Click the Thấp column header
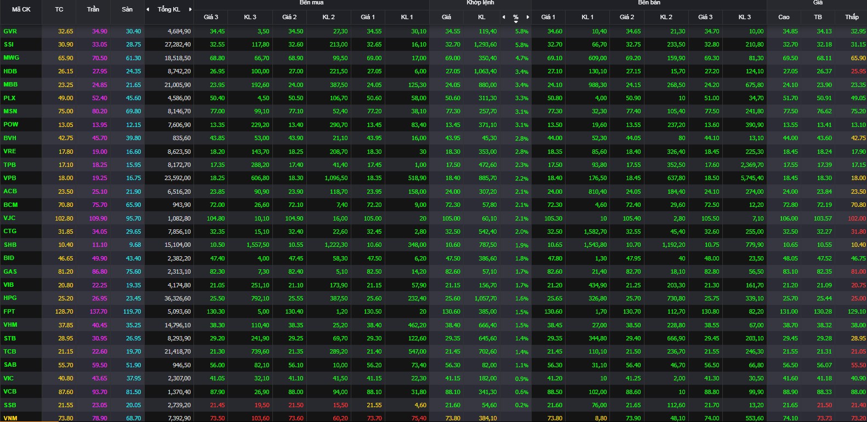867x422 pixels. click(x=852, y=17)
